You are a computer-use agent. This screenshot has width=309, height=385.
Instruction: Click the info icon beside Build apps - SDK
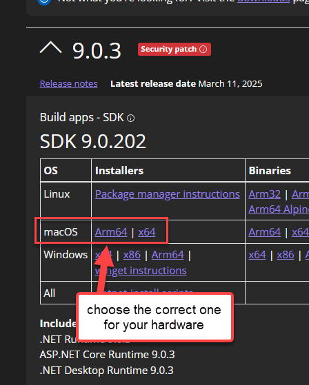pyautogui.click(x=130, y=118)
